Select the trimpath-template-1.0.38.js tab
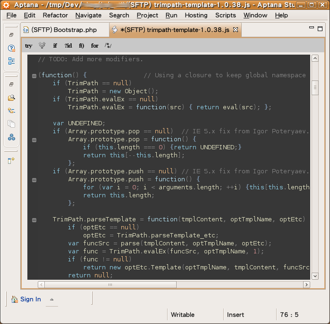The width and height of the screenshot is (330, 324). click(x=175, y=30)
